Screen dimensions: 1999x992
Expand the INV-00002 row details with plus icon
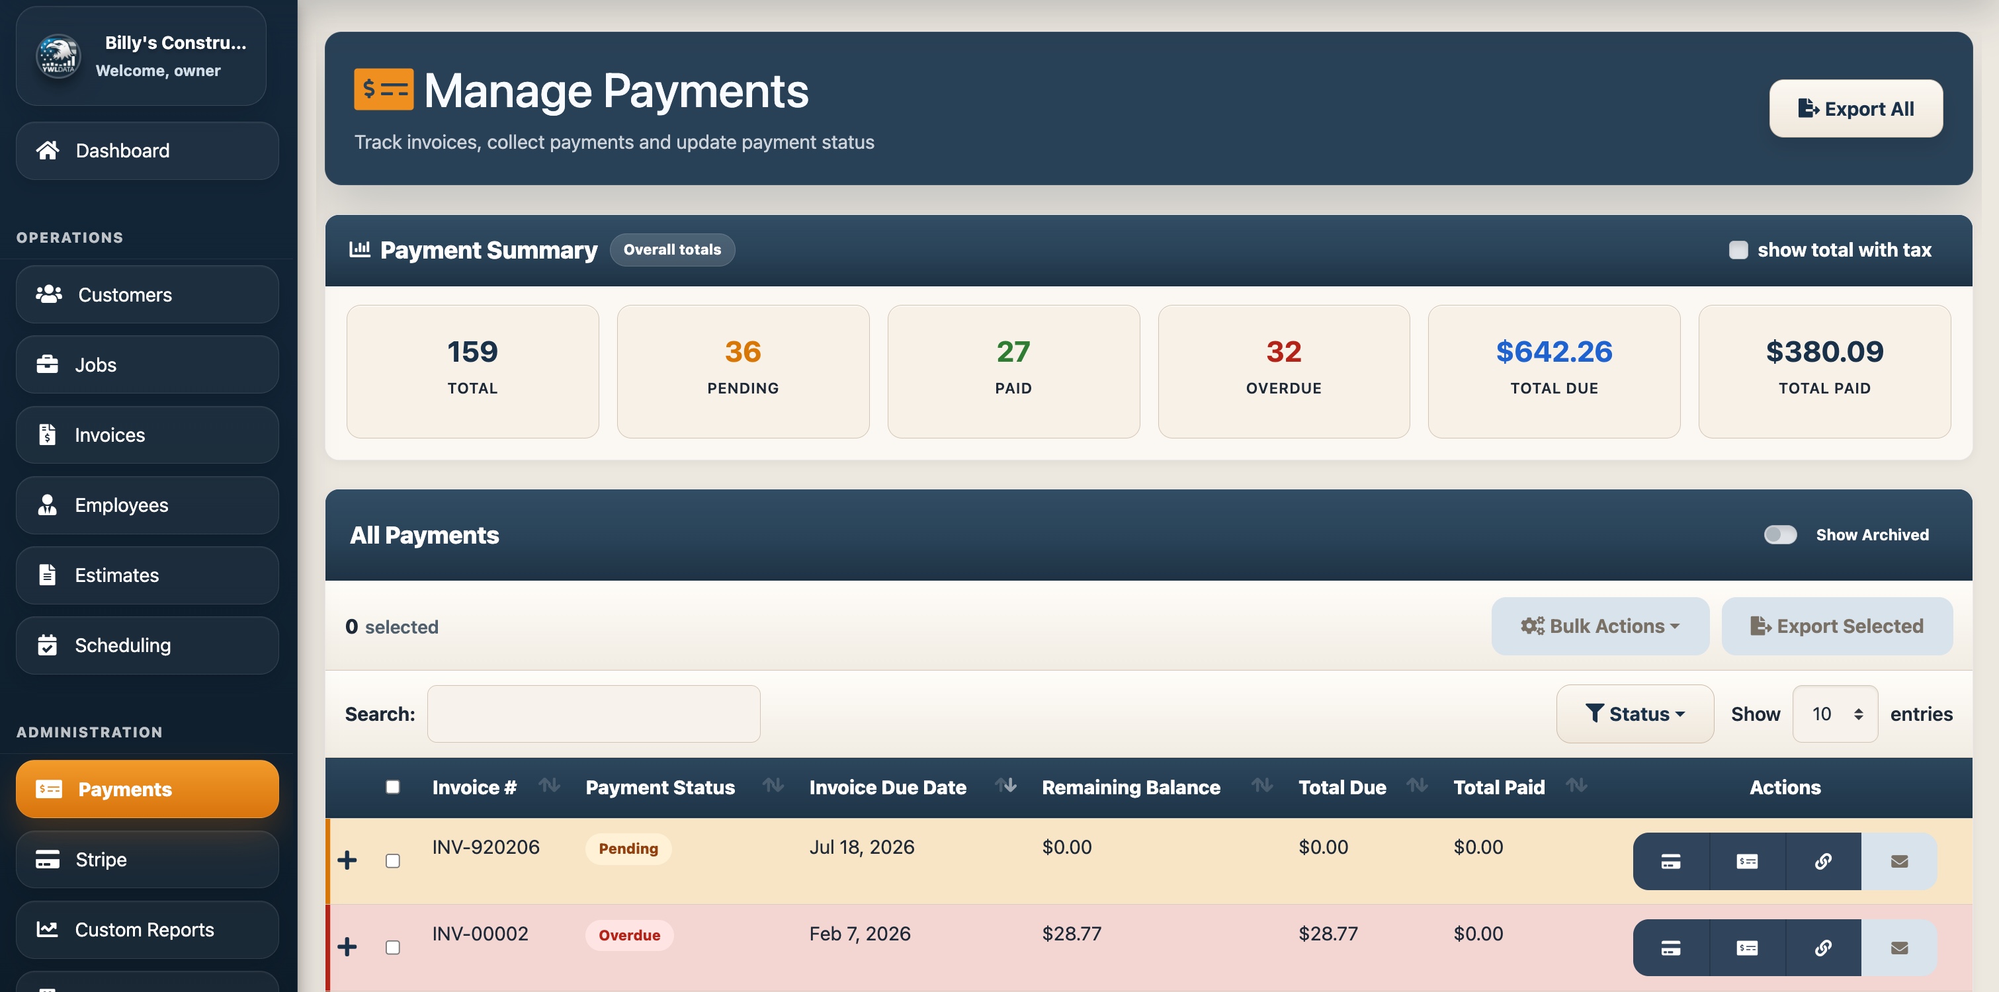click(x=348, y=947)
